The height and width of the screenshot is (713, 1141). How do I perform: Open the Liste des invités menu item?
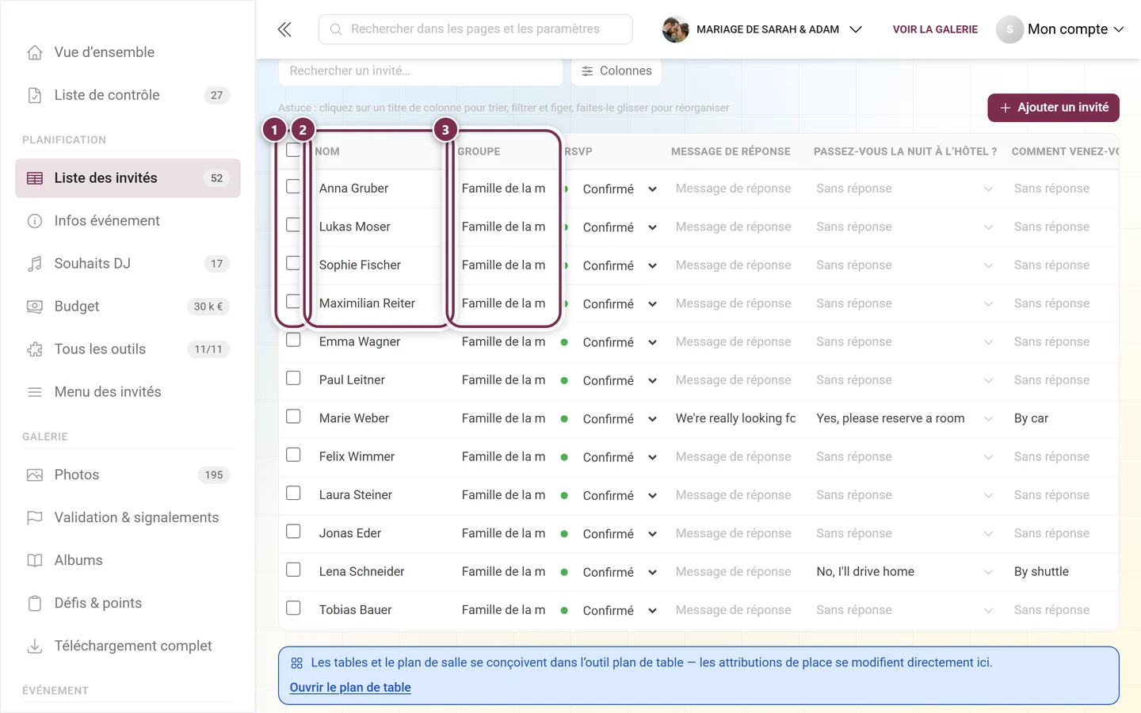pyautogui.click(x=128, y=178)
